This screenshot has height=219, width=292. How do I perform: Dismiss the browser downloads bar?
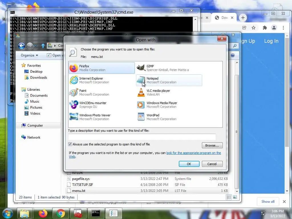point(284,202)
